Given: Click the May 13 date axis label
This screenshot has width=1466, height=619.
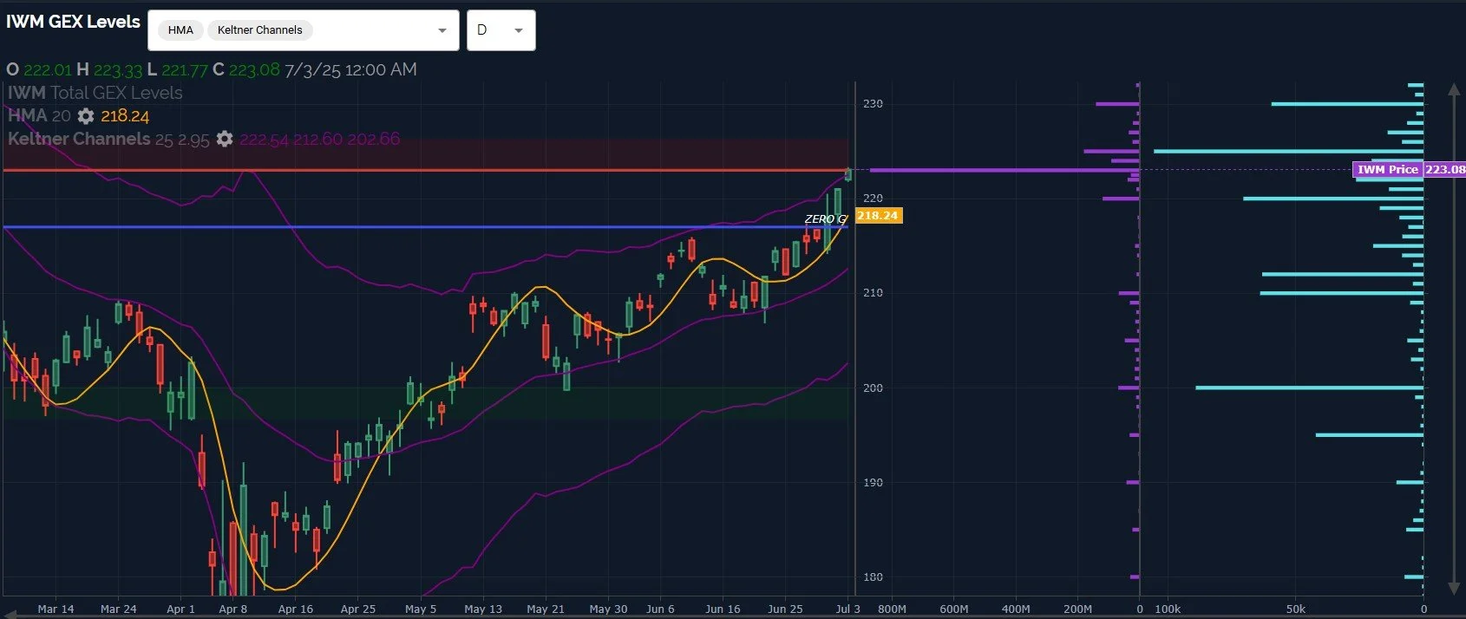Looking at the screenshot, I should 483,609.
